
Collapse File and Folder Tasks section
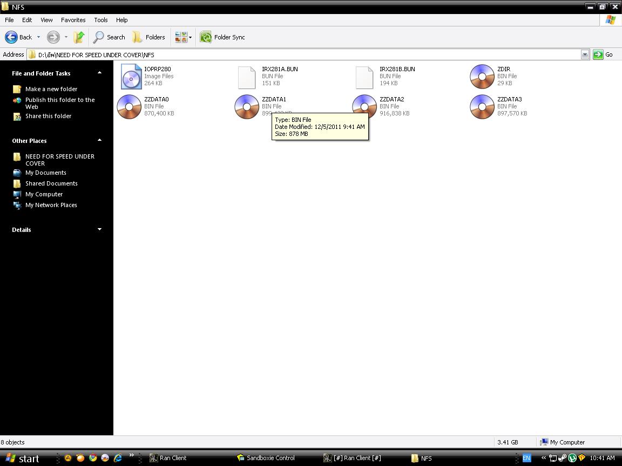99,73
